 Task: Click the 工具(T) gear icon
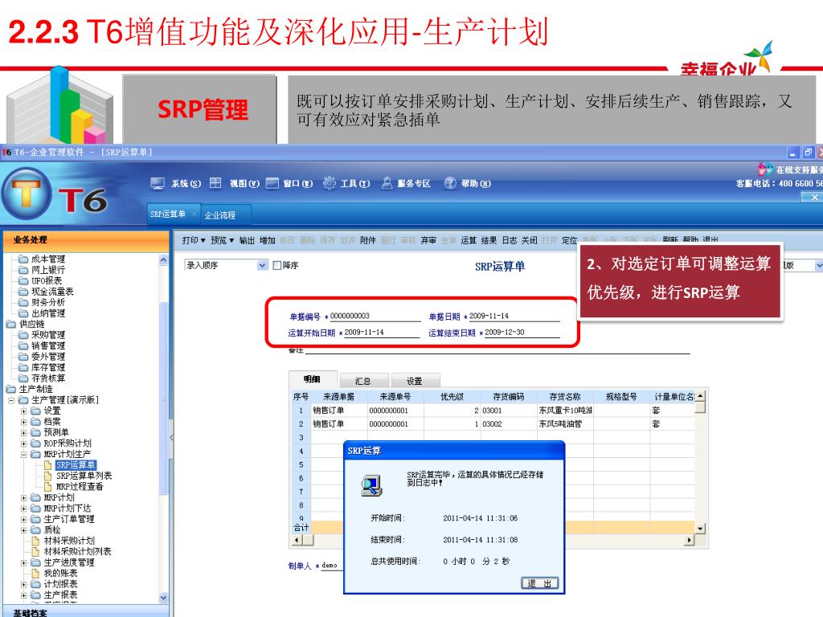tap(329, 183)
